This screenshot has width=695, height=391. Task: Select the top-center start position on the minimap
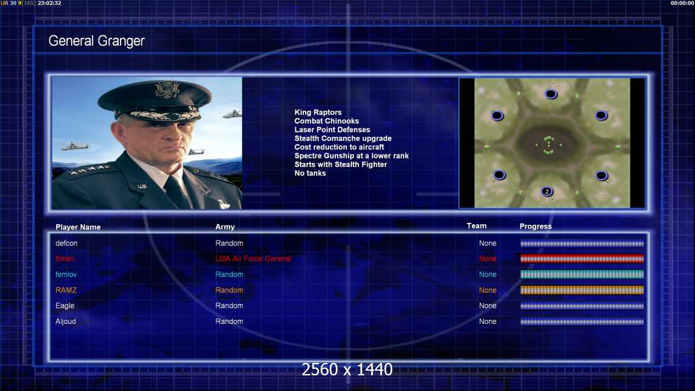coord(551,94)
